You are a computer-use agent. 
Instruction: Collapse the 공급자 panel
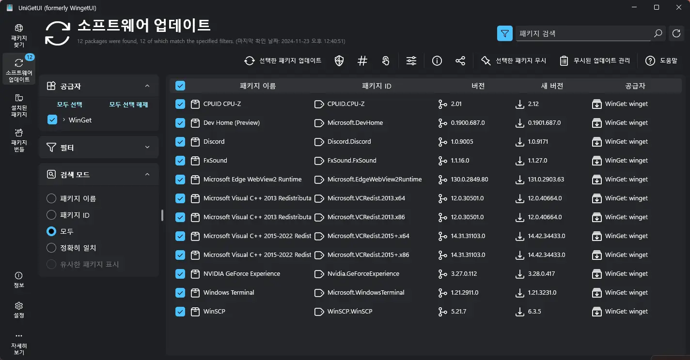147,86
